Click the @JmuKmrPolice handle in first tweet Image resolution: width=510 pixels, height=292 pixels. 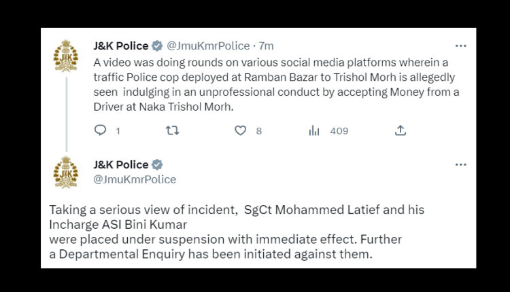[x=207, y=46]
